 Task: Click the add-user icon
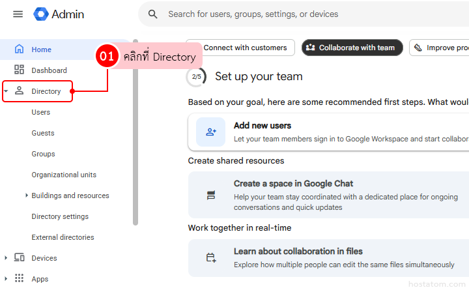(x=211, y=132)
